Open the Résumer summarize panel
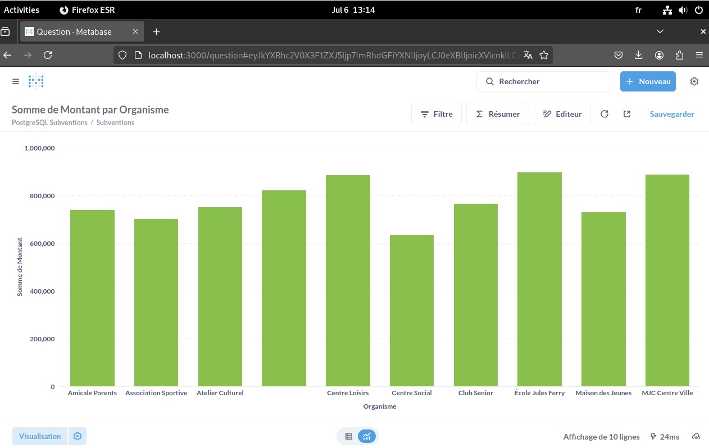 click(497, 114)
